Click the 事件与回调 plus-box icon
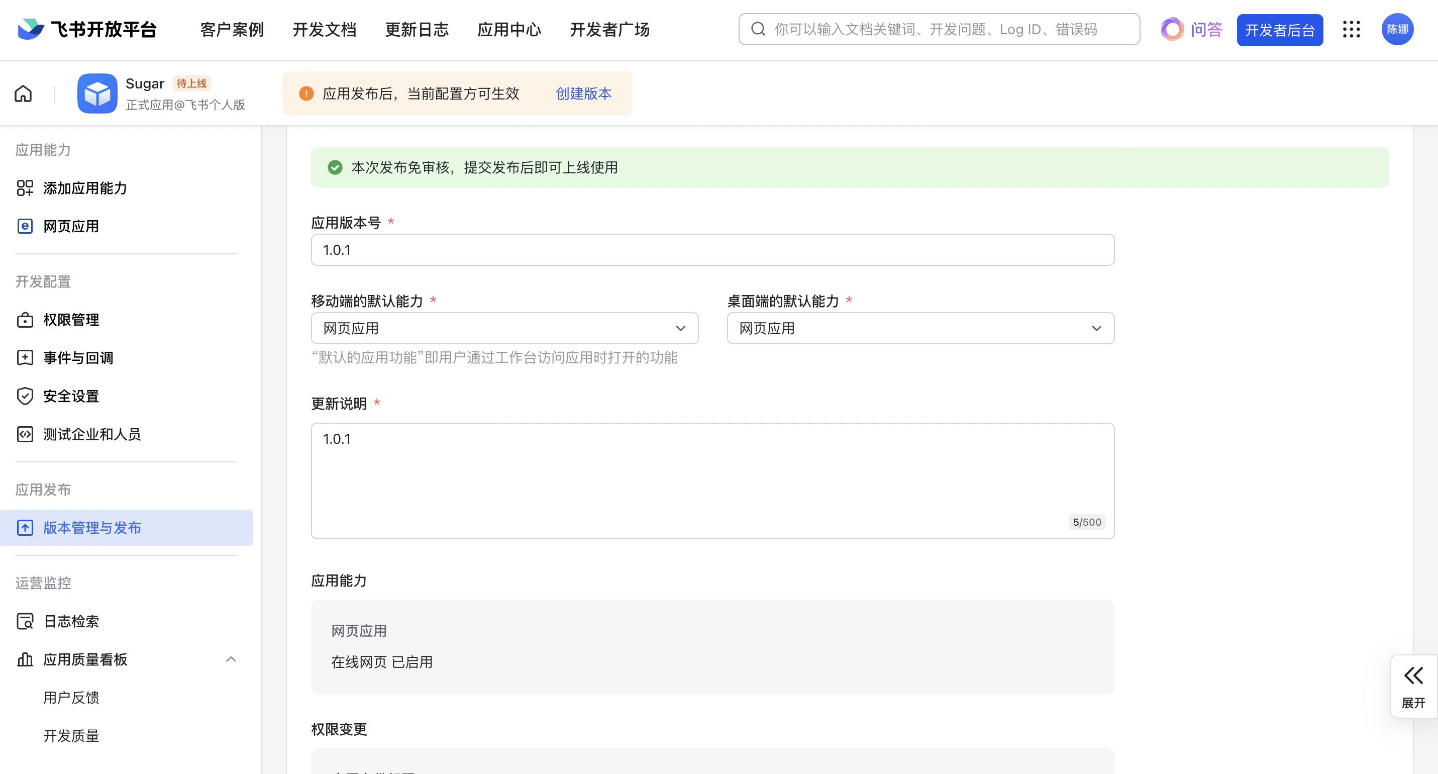 pos(25,358)
